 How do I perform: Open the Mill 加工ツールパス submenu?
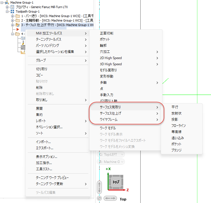tap(58, 33)
